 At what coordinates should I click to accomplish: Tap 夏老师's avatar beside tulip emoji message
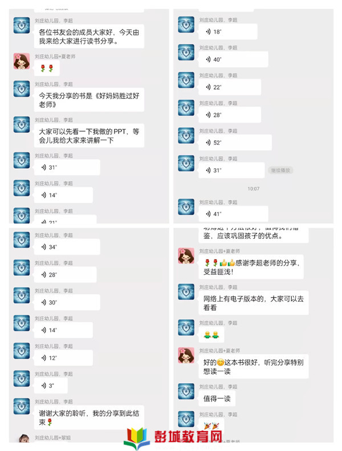[22, 61]
